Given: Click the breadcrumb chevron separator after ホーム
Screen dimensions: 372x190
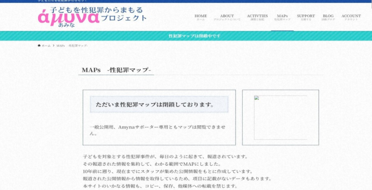Looking at the screenshot, I should (x=54, y=46).
